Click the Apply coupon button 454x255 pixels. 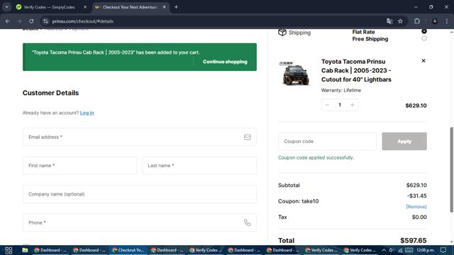404,142
